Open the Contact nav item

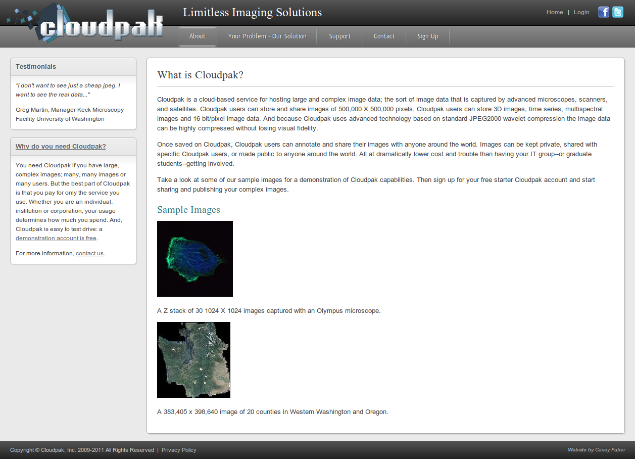[x=384, y=36]
